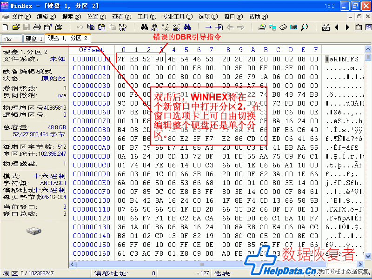
Task: Click the Undo arrow icon
Action: click(x=80, y=27)
